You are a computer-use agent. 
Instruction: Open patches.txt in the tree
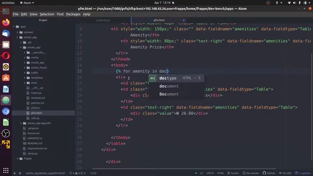(38, 103)
